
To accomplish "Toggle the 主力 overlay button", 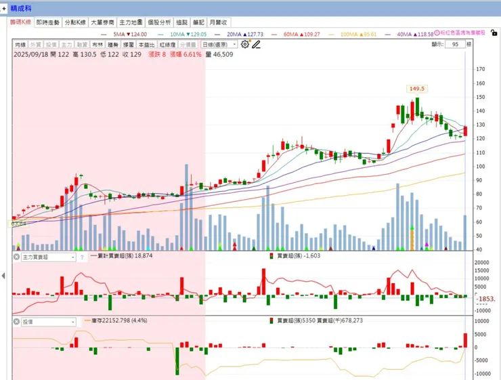I will 66,45.
